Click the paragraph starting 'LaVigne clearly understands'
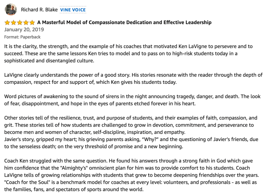Image resolution: width=266 pixels, height=195 pixels. point(133,78)
